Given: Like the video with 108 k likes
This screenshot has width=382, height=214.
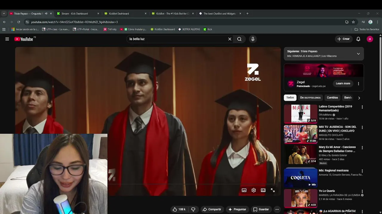Looking at the screenshot, I should click(x=179, y=209).
